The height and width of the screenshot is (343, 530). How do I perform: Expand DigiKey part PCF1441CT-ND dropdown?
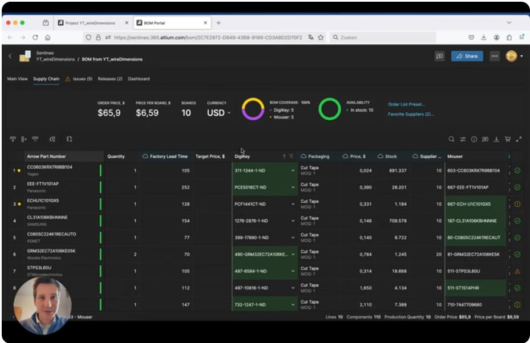pyautogui.click(x=293, y=204)
